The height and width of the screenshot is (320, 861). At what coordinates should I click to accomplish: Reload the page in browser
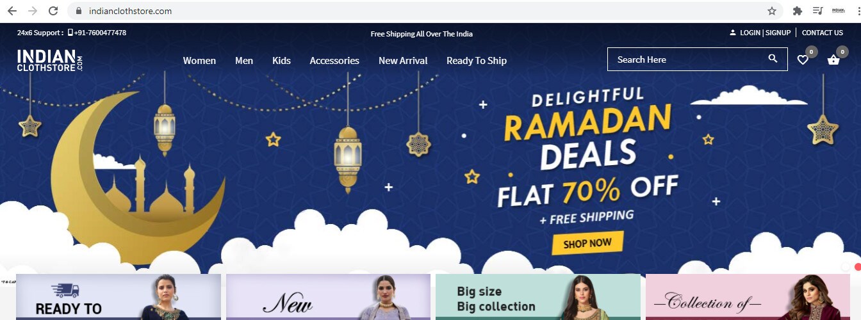53,11
